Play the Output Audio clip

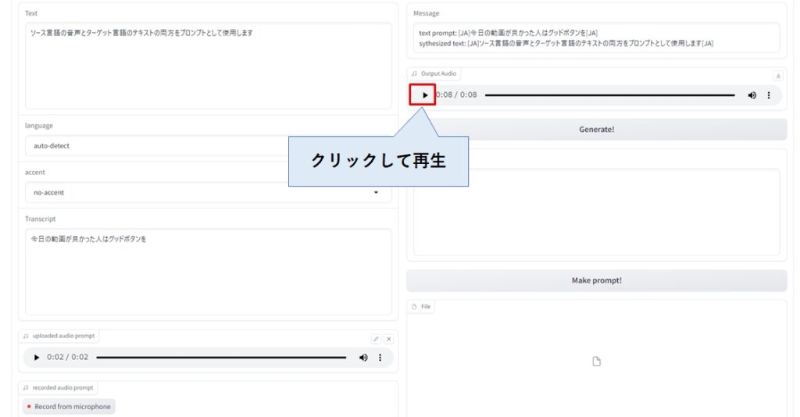click(x=424, y=95)
